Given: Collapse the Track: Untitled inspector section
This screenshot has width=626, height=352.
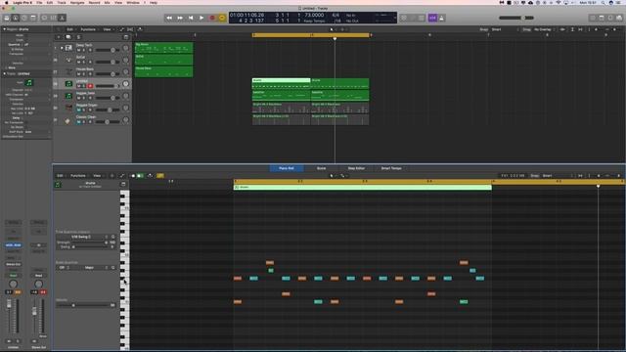Looking at the screenshot, I should (4, 74).
